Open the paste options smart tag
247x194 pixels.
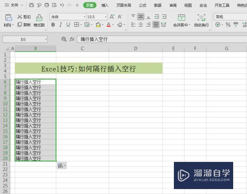62,166
